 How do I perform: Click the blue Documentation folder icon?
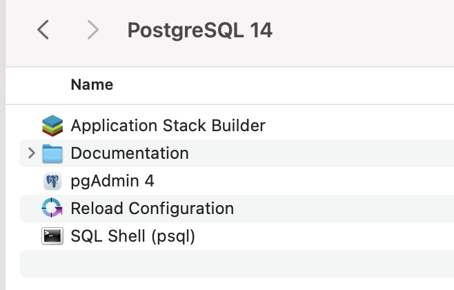pos(52,153)
